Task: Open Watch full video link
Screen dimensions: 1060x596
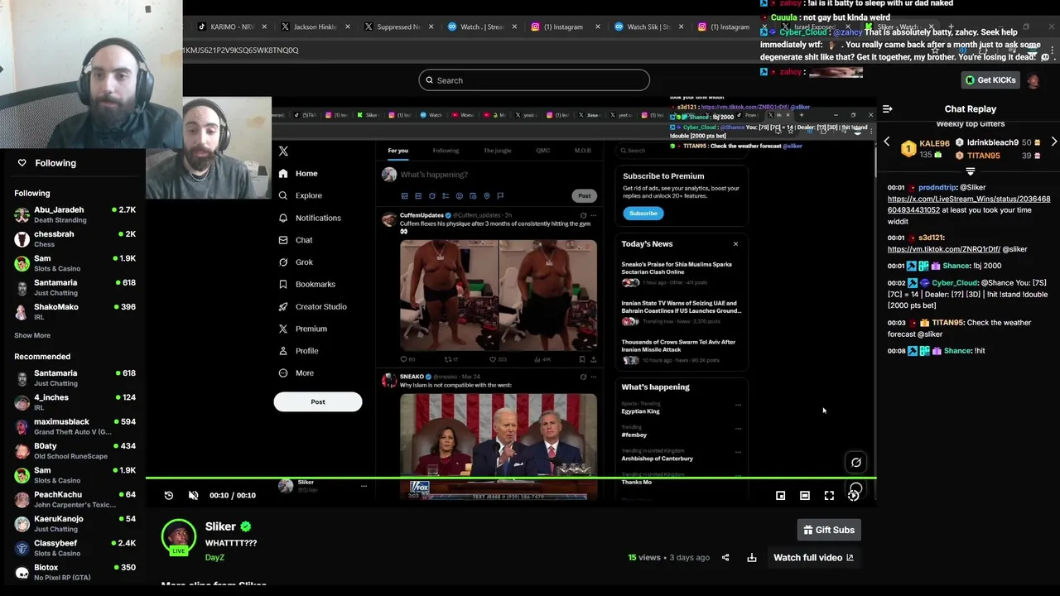Action: pyautogui.click(x=813, y=558)
